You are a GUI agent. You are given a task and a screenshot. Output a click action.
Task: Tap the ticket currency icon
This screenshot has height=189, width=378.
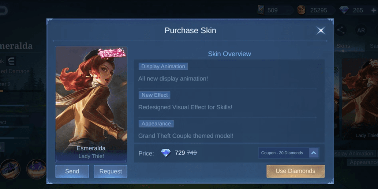[261, 10]
